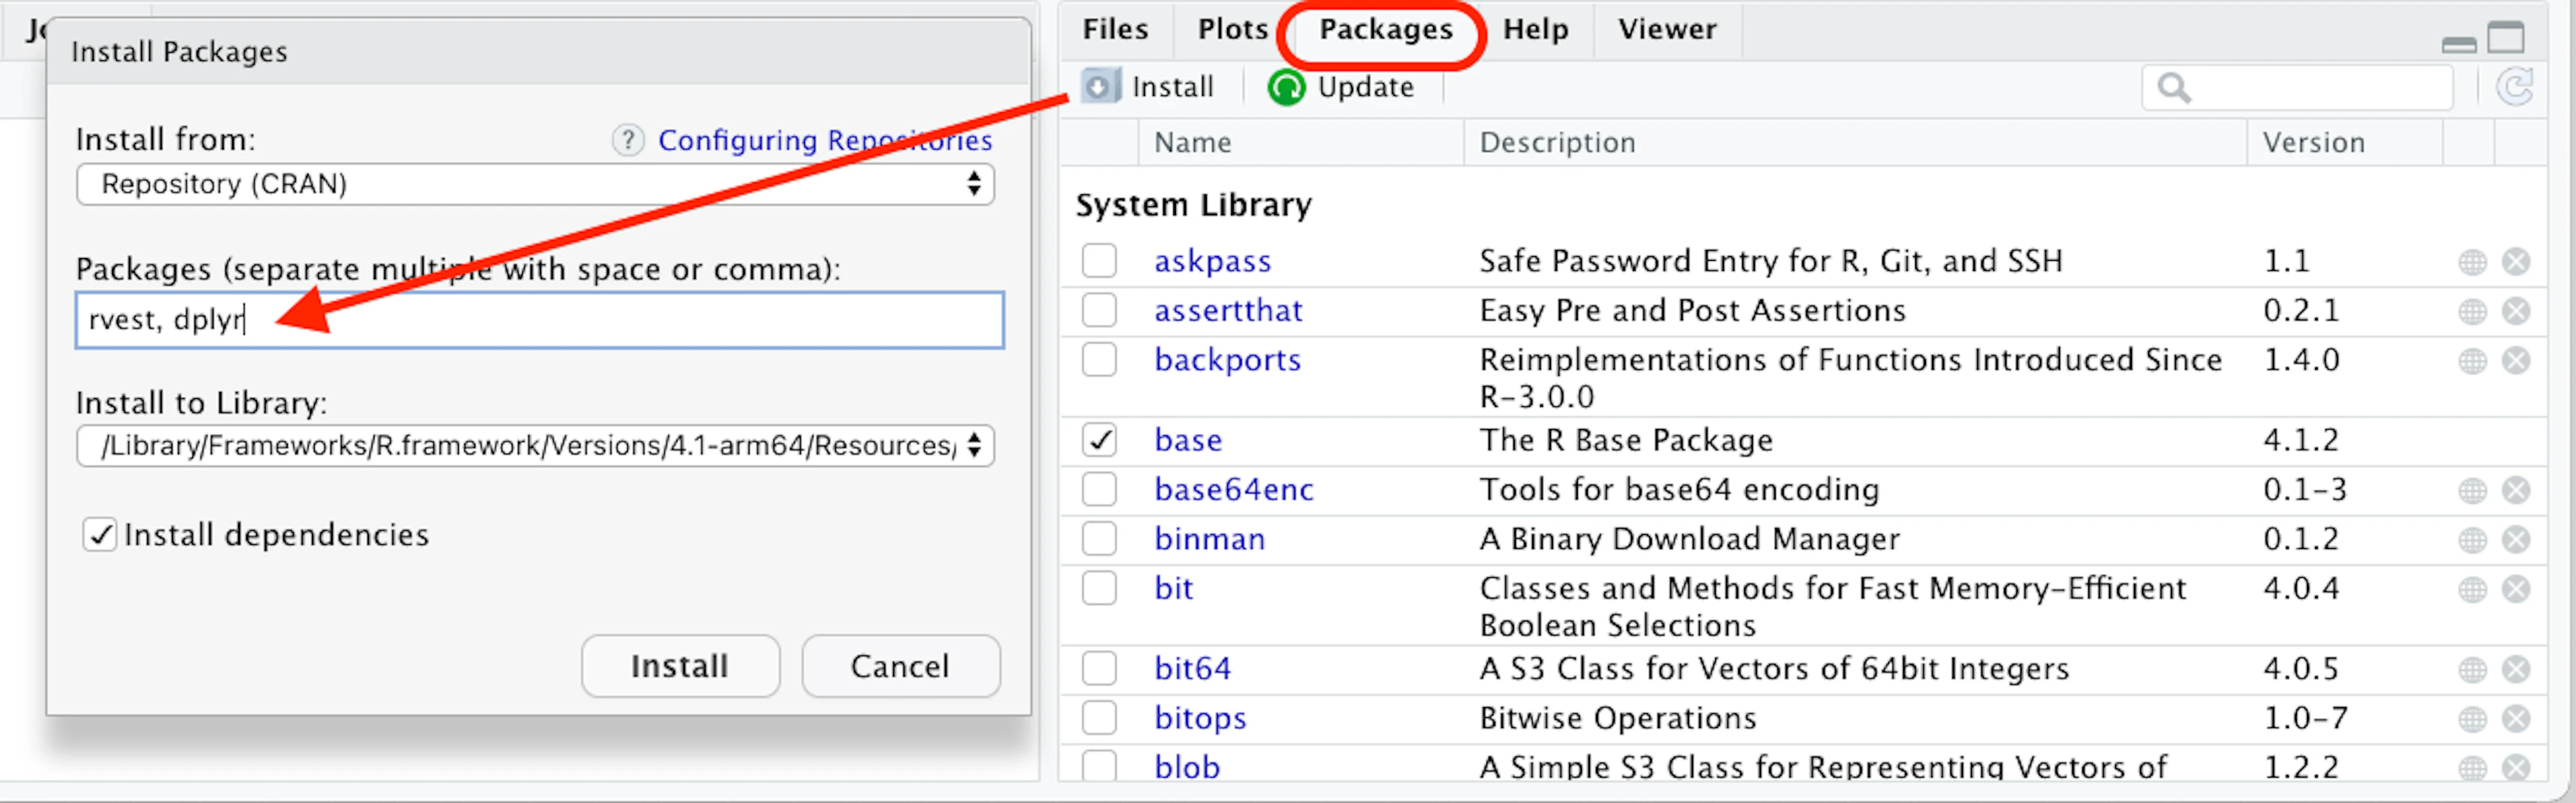Open the Install from repository dropdown
This screenshot has width=2576, height=803.
coord(535,185)
